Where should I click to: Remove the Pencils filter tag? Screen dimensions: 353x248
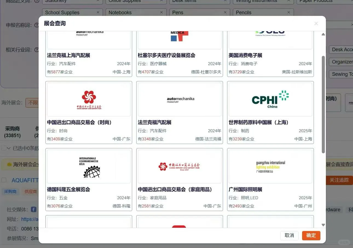pyautogui.click(x=289, y=12)
